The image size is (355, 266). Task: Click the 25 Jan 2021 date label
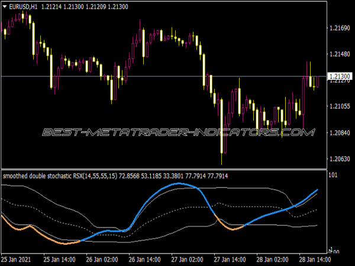16,259
